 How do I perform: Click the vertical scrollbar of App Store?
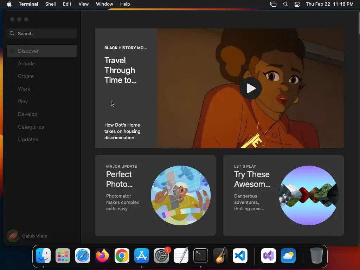click(x=359, y=23)
